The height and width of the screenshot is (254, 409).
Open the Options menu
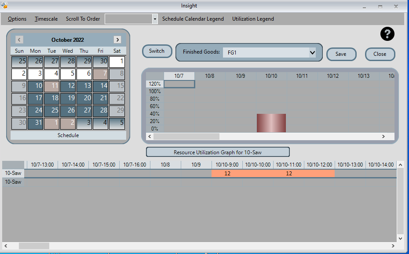[17, 19]
